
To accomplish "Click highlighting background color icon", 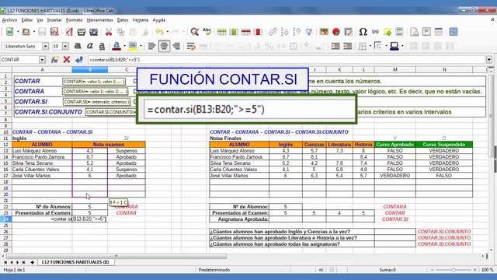I will pos(133,47).
